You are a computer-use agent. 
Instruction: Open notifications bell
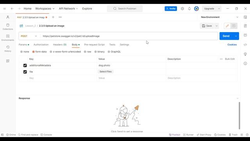pos(189,9)
